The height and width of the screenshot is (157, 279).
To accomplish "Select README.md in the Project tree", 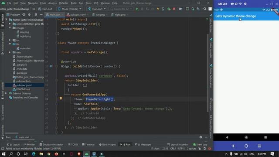I will click(x=21, y=89).
